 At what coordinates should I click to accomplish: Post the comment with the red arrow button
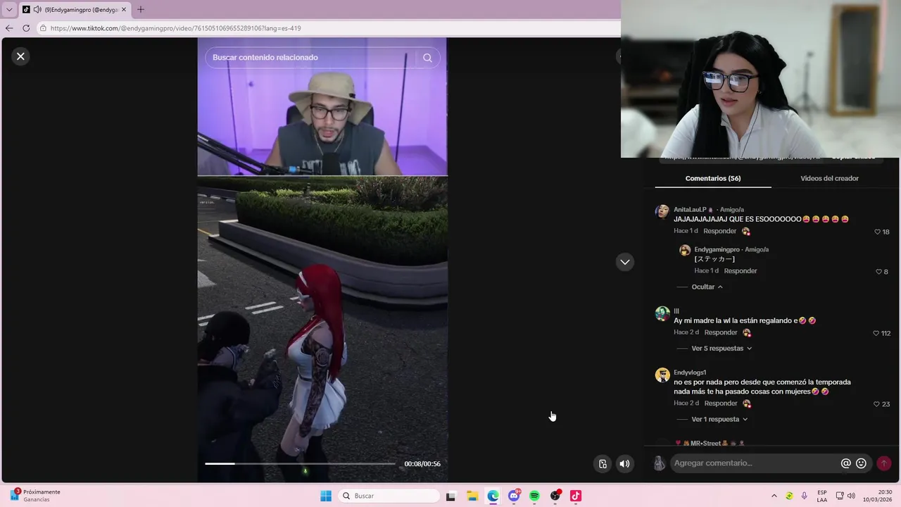(x=883, y=463)
